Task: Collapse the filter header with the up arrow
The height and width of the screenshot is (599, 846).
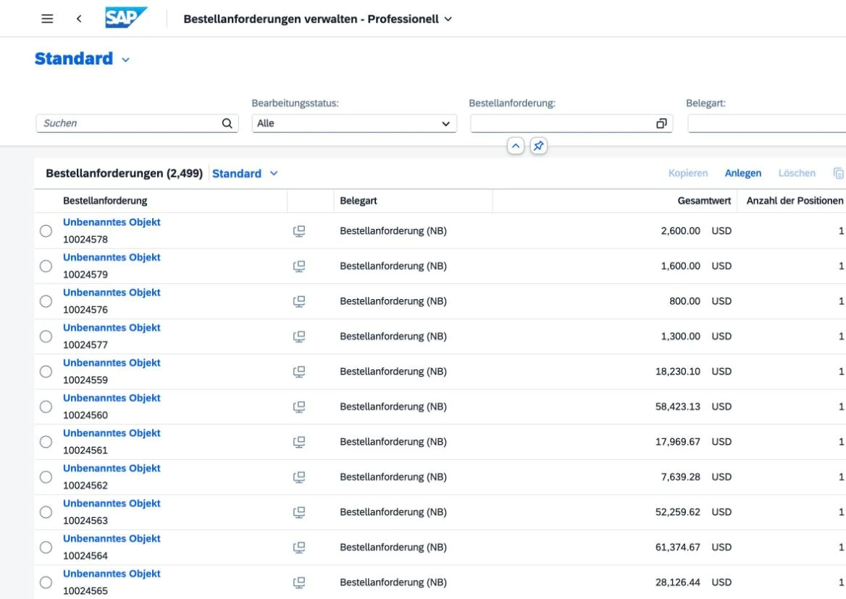Action: [516, 146]
